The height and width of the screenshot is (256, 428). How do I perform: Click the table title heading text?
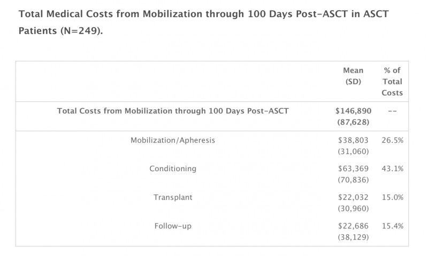(x=204, y=22)
